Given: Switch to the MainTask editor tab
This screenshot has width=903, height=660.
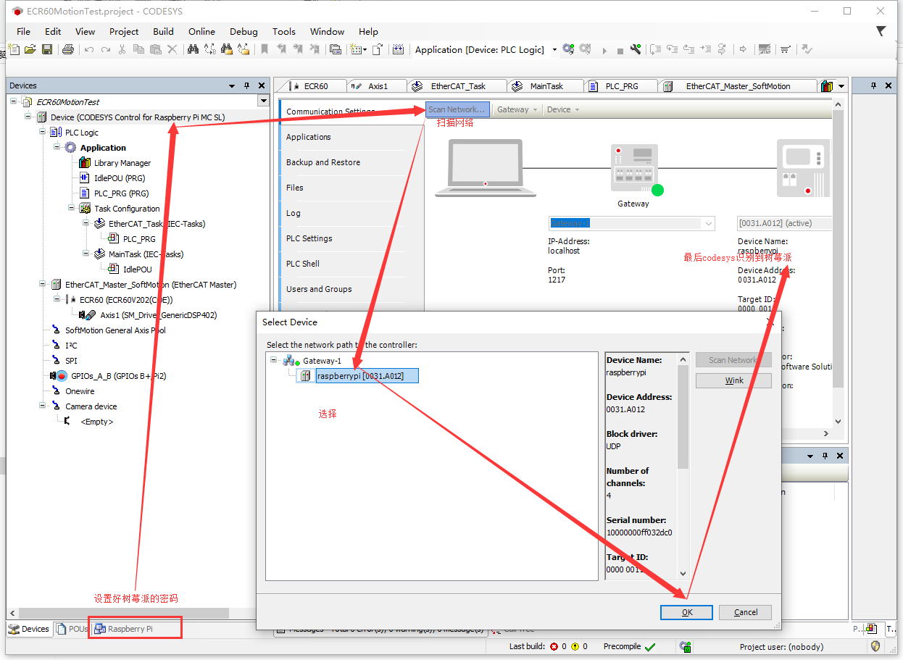Looking at the screenshot, I should pyautogui.click(x=545, y=85).
